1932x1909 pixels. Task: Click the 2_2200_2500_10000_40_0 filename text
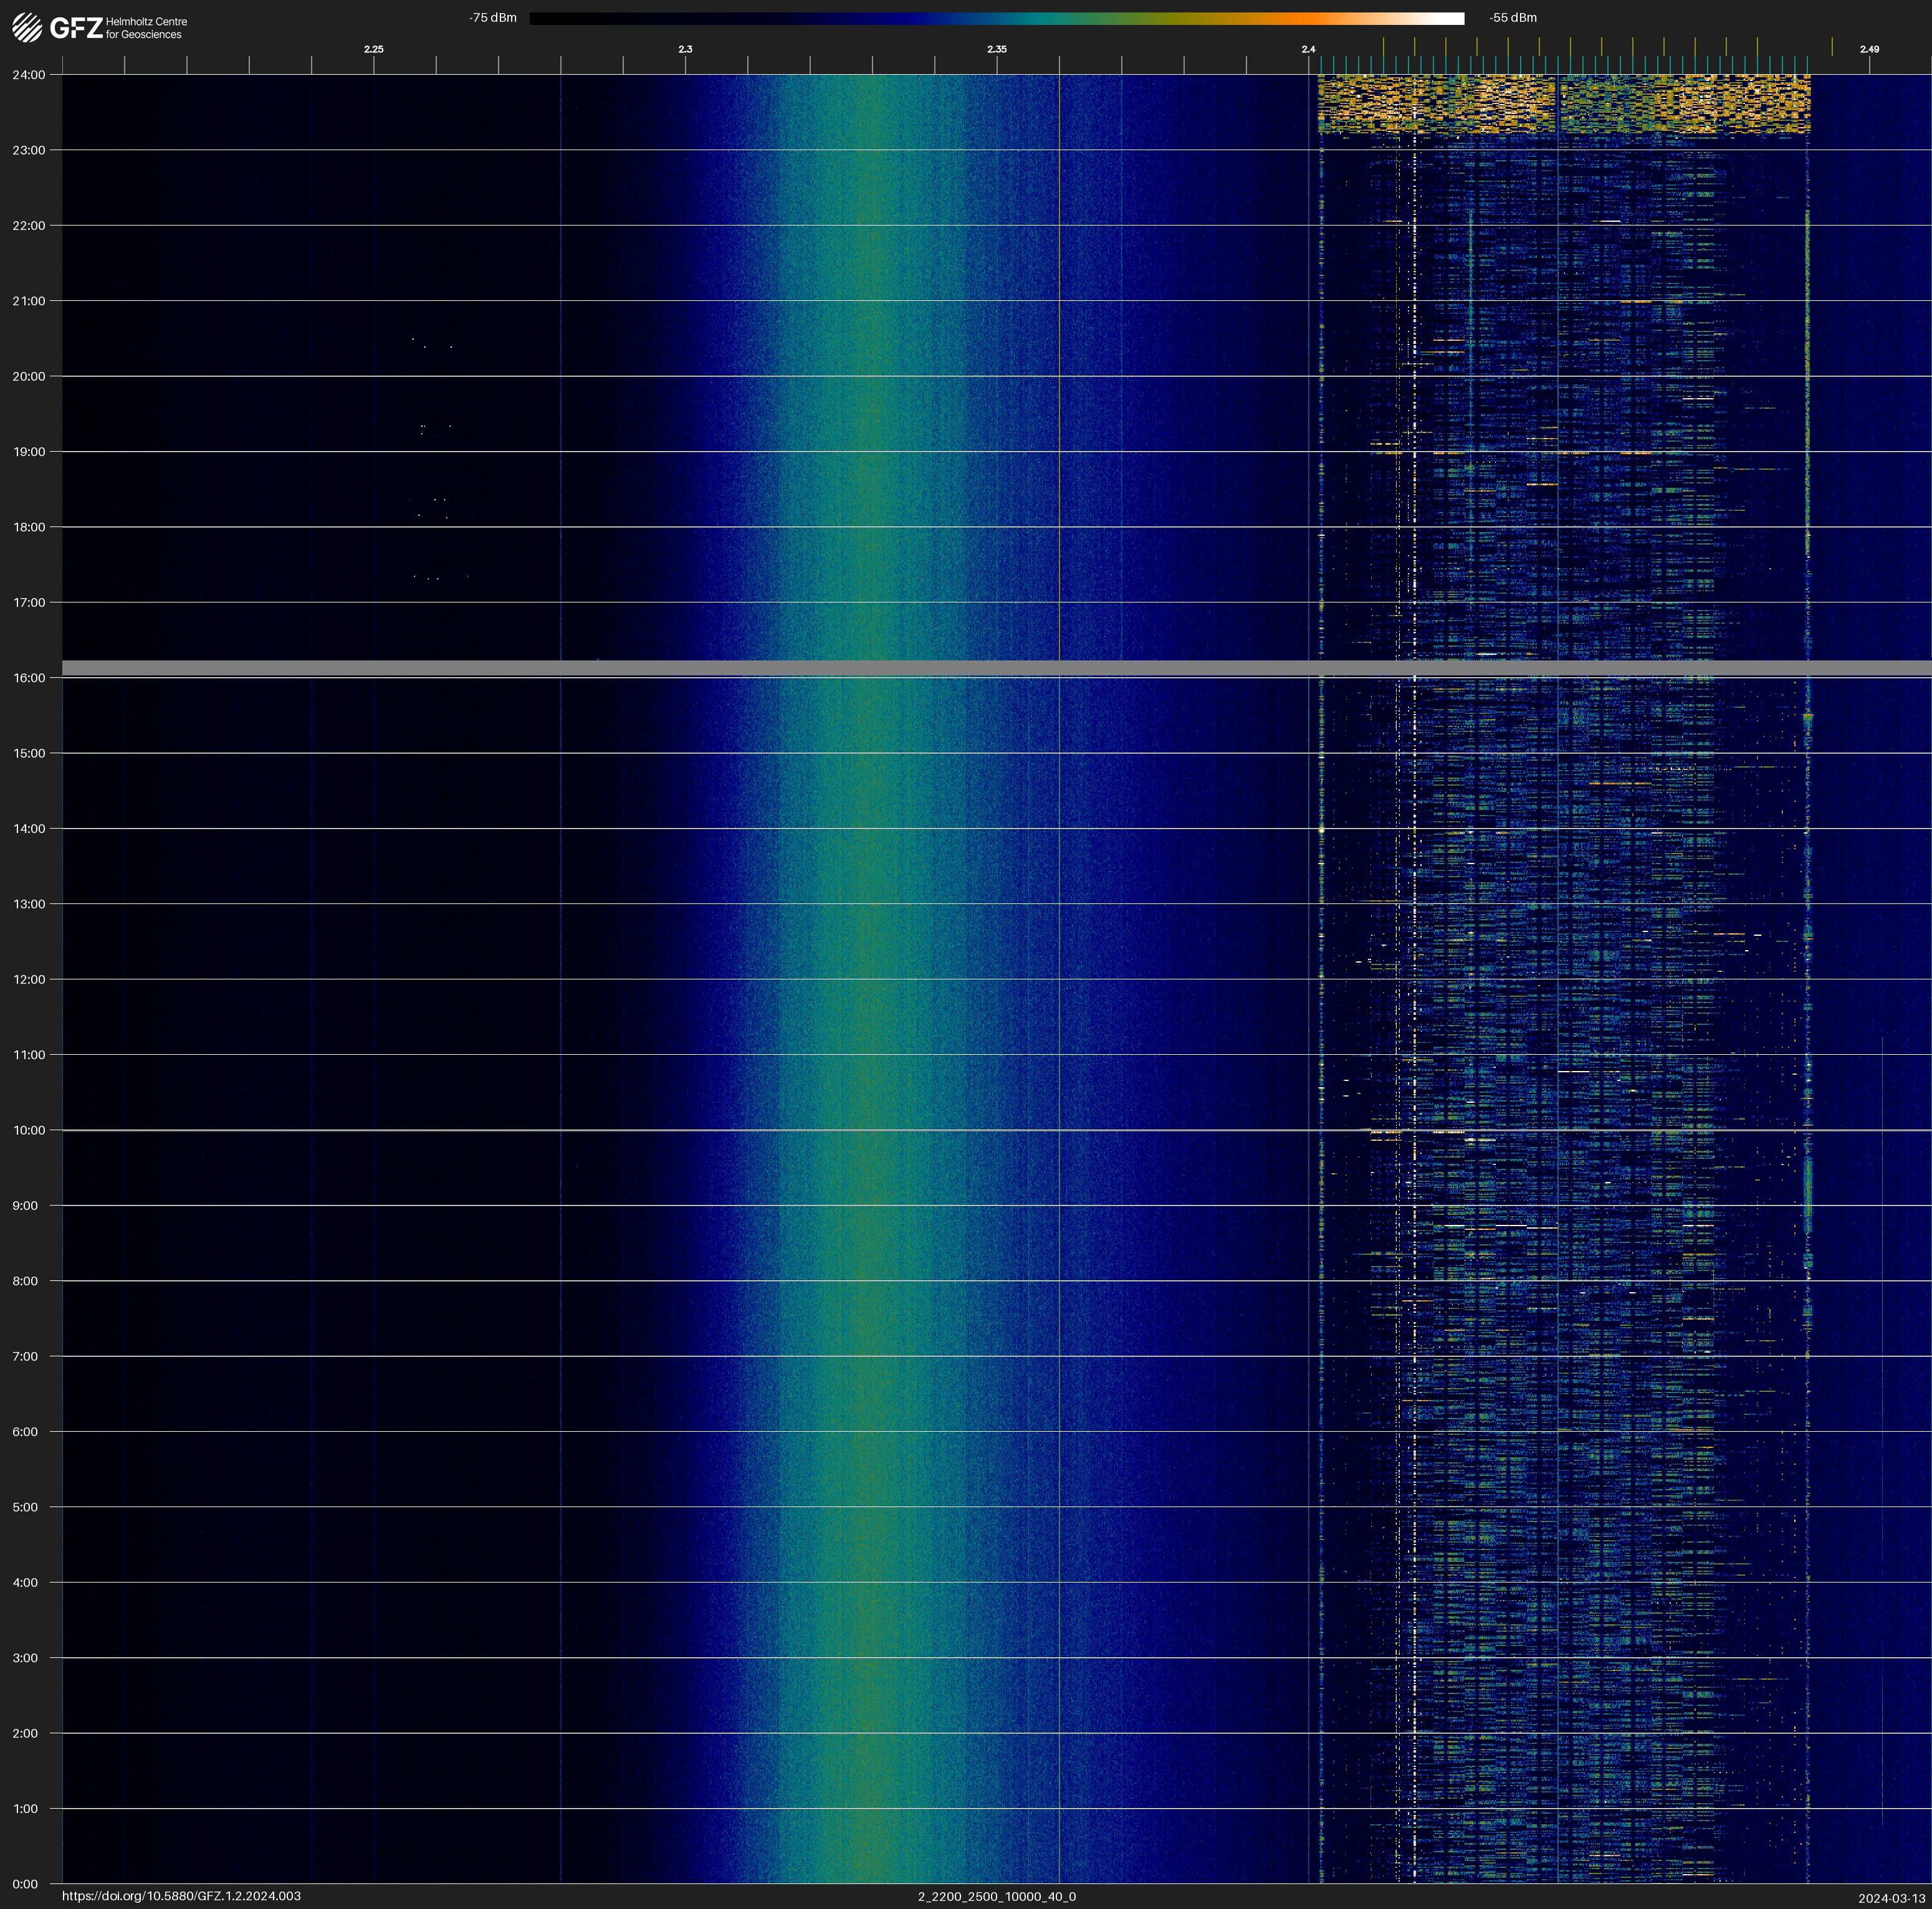pyautogui.click(x=996, y=1896)
